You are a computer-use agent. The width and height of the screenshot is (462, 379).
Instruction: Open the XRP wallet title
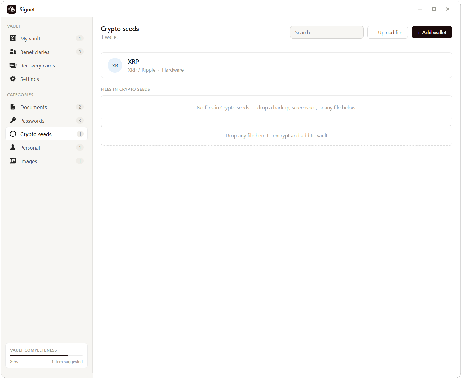pos(133,62)
